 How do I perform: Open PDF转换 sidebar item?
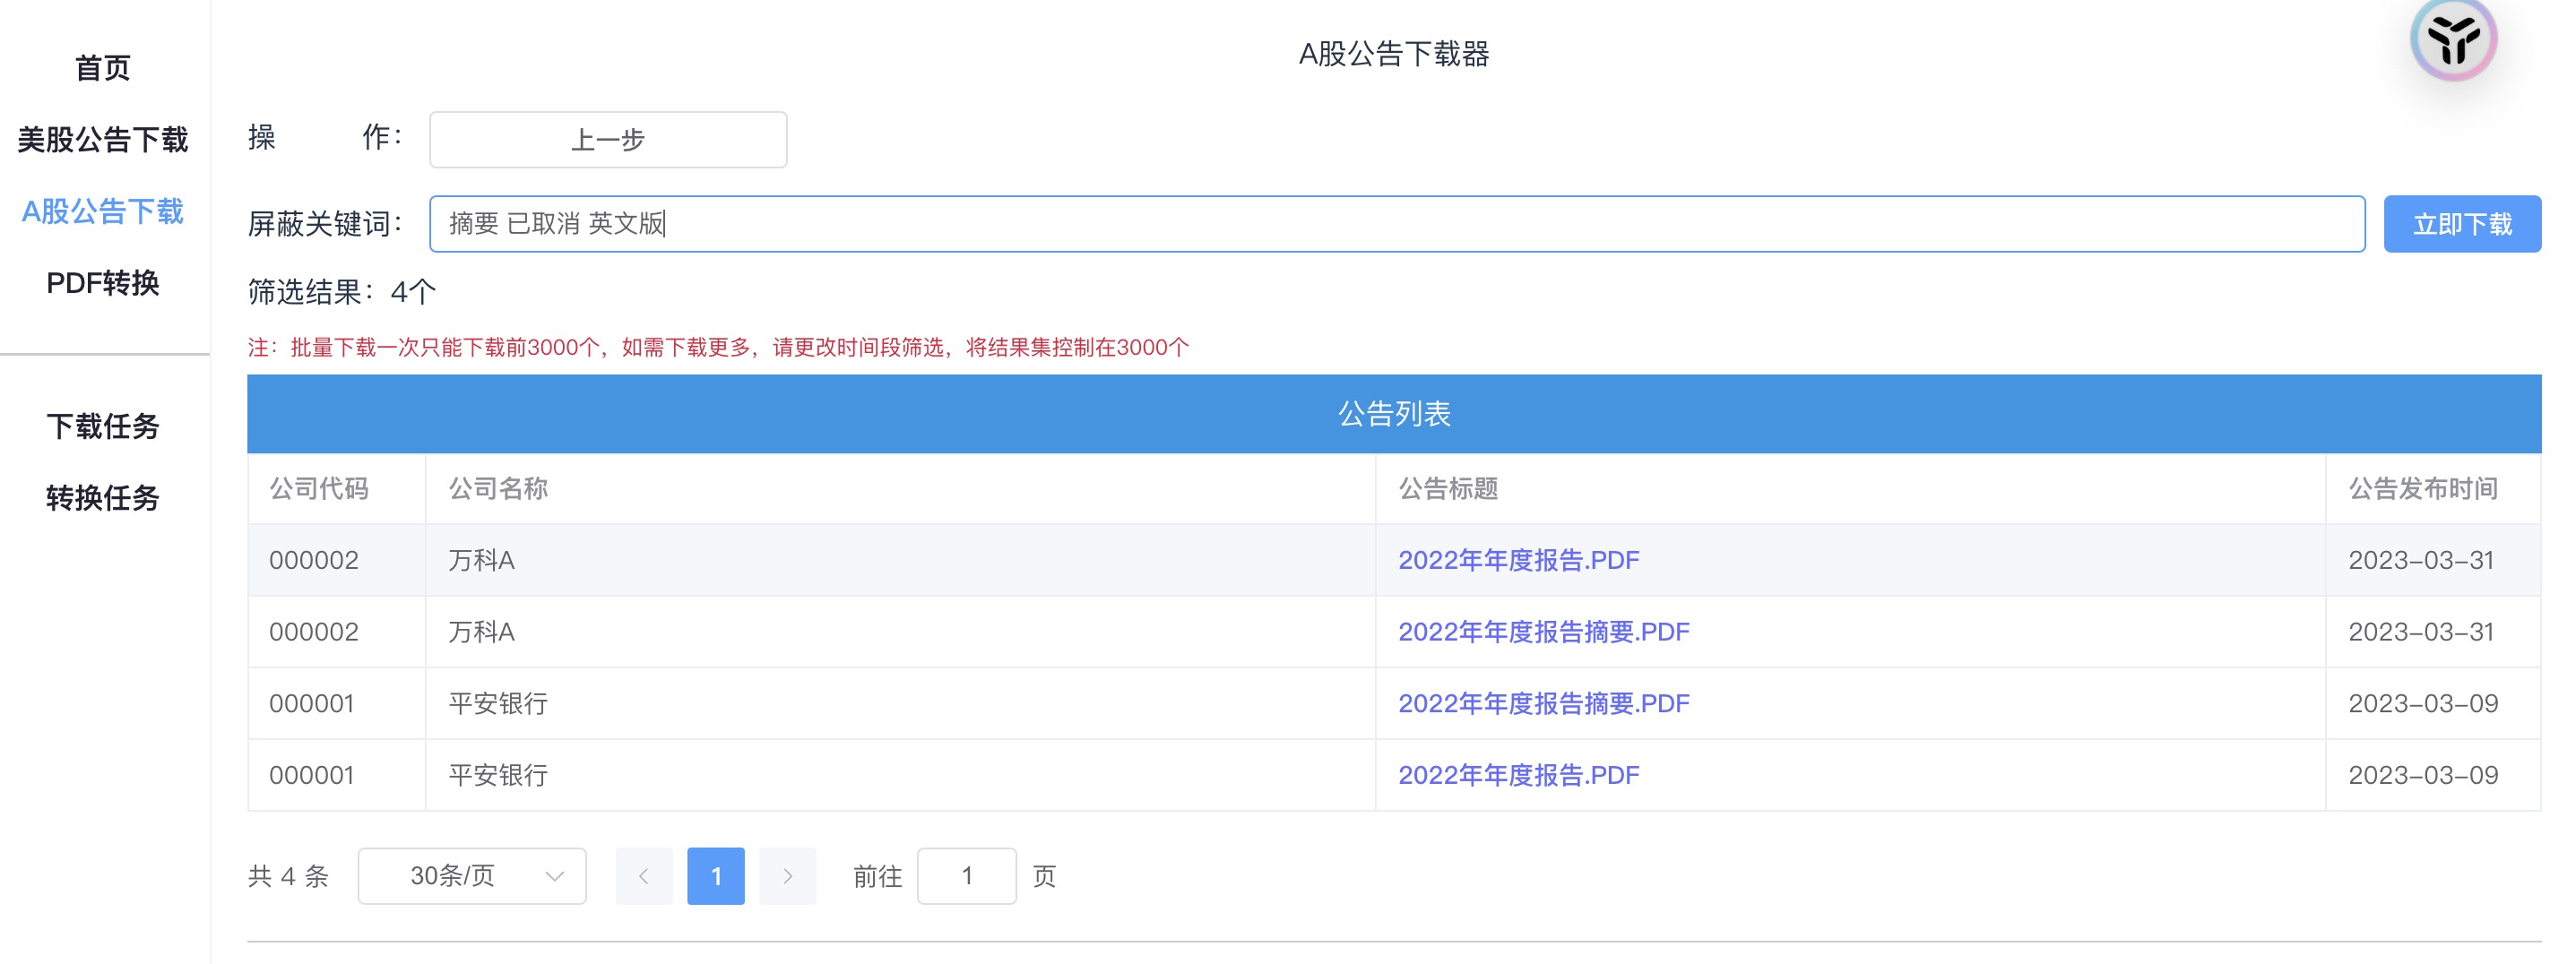click(x=103, y=283)
